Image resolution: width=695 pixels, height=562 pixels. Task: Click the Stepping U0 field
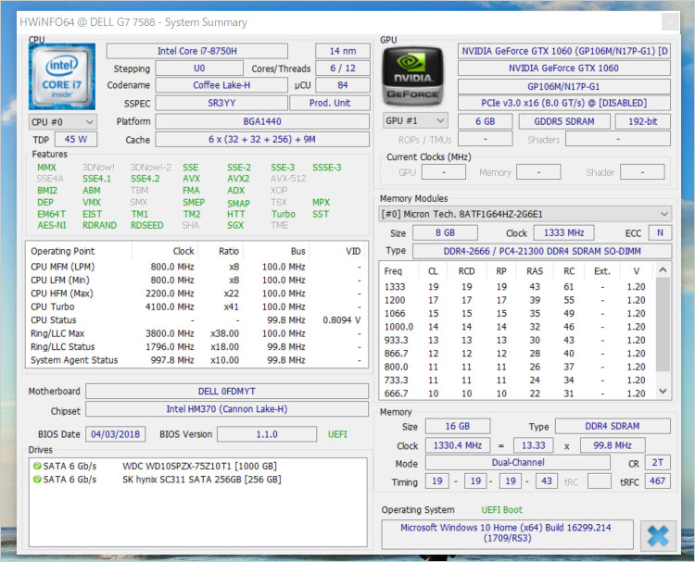click(199, 69)
